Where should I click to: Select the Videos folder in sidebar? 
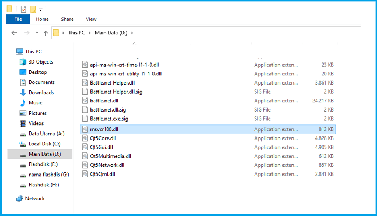[36, 123]
